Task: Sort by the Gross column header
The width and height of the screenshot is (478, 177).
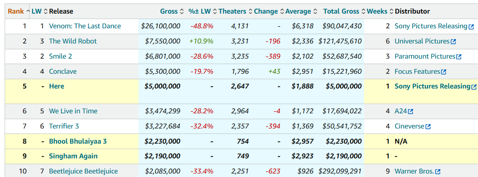Action: click(169, 11)
